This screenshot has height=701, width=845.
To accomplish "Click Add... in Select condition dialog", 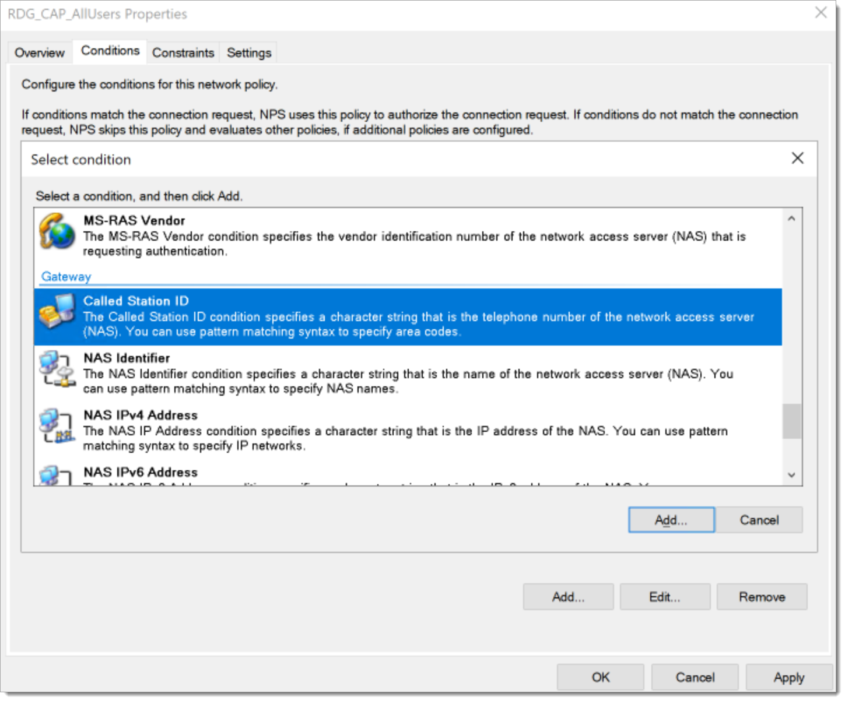I will [671, 520].
